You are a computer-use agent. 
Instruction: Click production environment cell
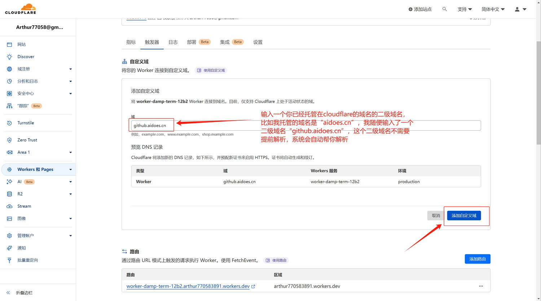click(x=409, y=182)
